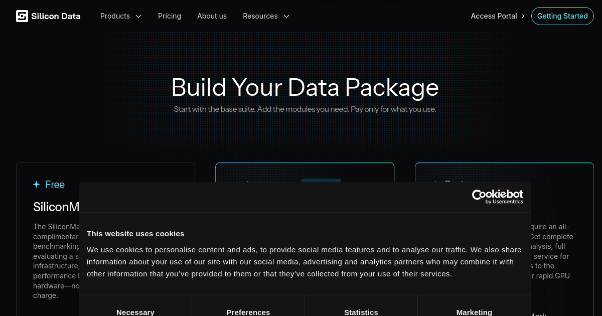Click the Build Your Data Package heading
The height and width of the screenshot is (316, 602).
(305, 87)
